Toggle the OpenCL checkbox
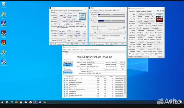This screenshot has height=108, width=184. click(136, 52)
